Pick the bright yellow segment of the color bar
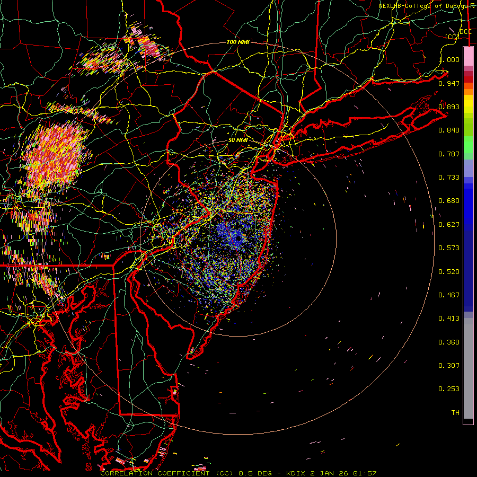Viewport: 477px width, 477px height. (468, 104)
